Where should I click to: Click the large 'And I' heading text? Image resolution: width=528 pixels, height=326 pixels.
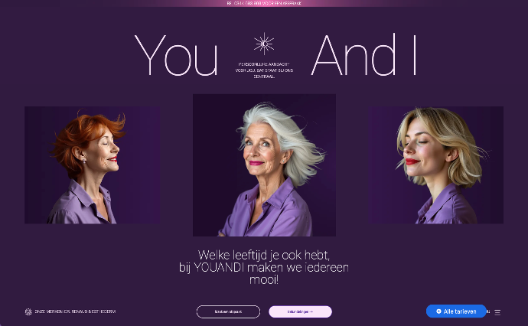click(x=365, y=54)
